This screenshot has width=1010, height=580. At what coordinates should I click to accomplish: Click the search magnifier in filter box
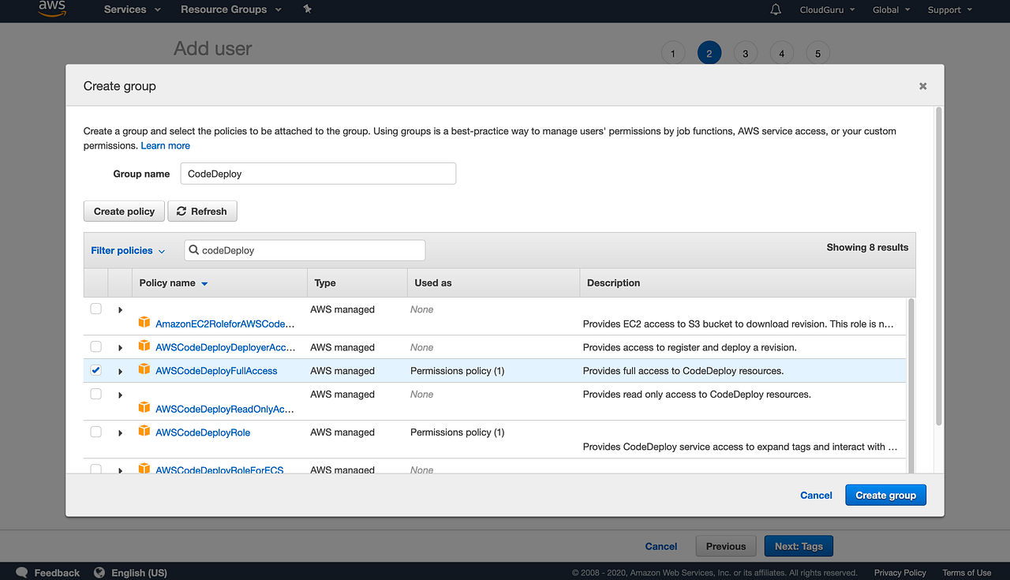[194, 250]
